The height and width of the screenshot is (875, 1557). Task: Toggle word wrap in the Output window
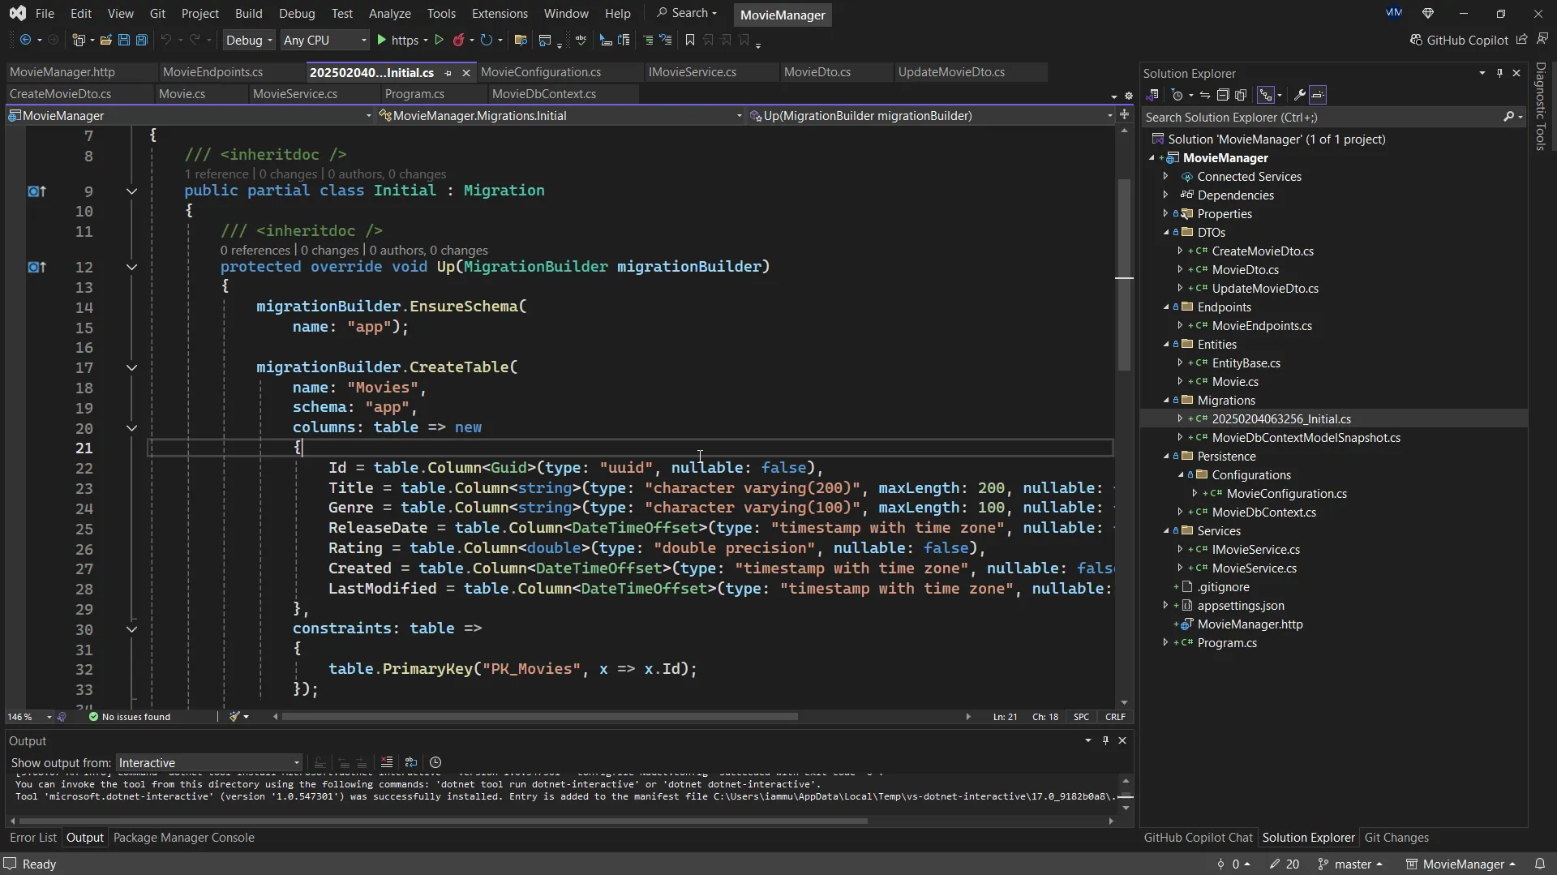[x=411, y=762]
